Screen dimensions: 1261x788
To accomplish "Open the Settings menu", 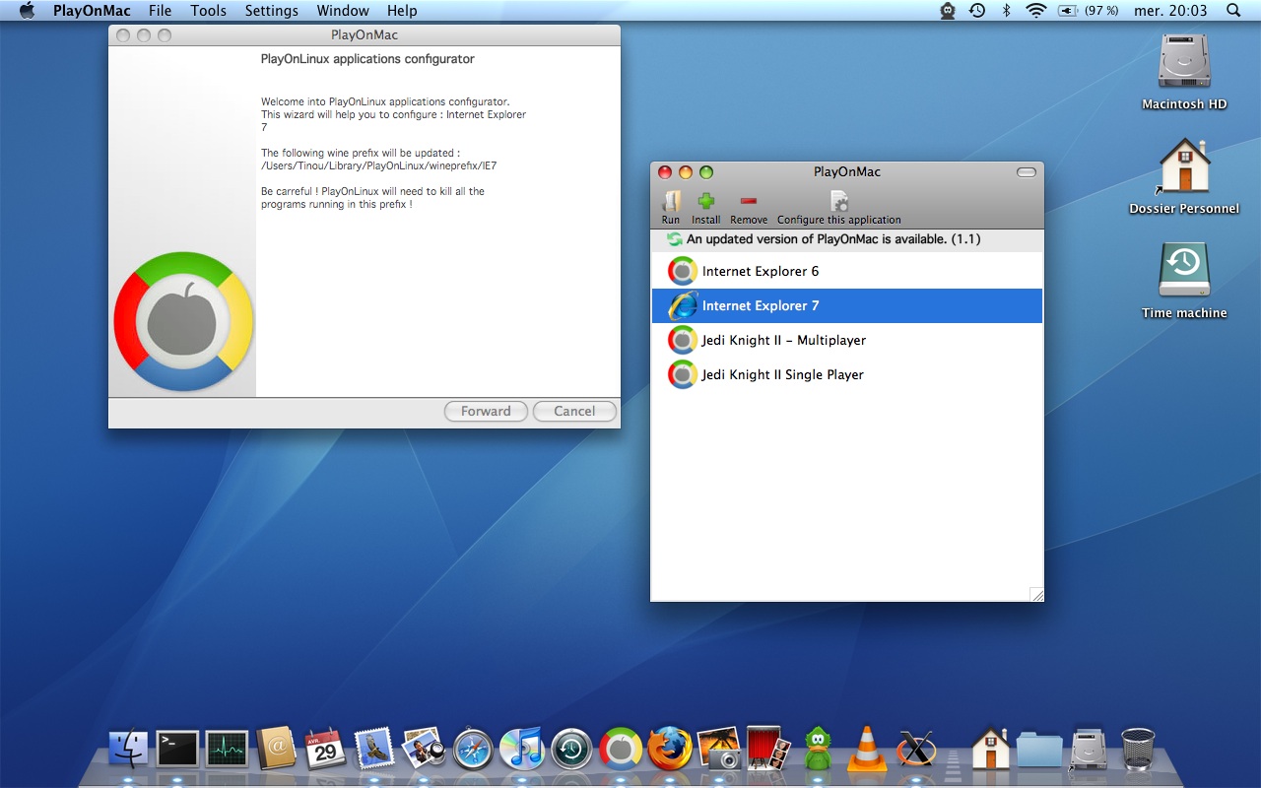I will (271, 11).
